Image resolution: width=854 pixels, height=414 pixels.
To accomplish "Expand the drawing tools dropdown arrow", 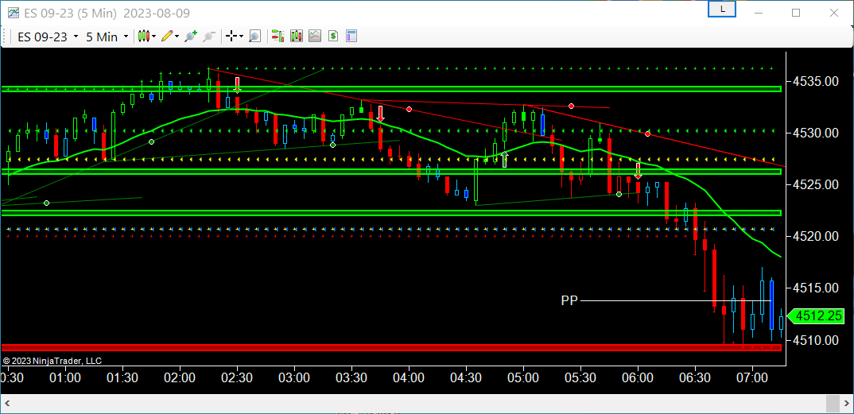I will tap(177, 37).
